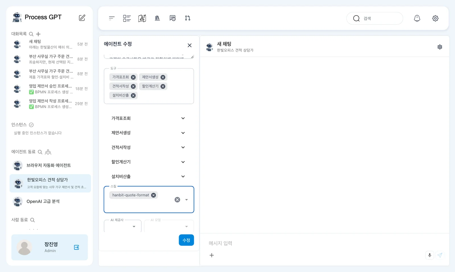This screenshot has height=272, width=455.
Task: Select the OpenAI 고급 분석 agent
Action: coord(50,201)
